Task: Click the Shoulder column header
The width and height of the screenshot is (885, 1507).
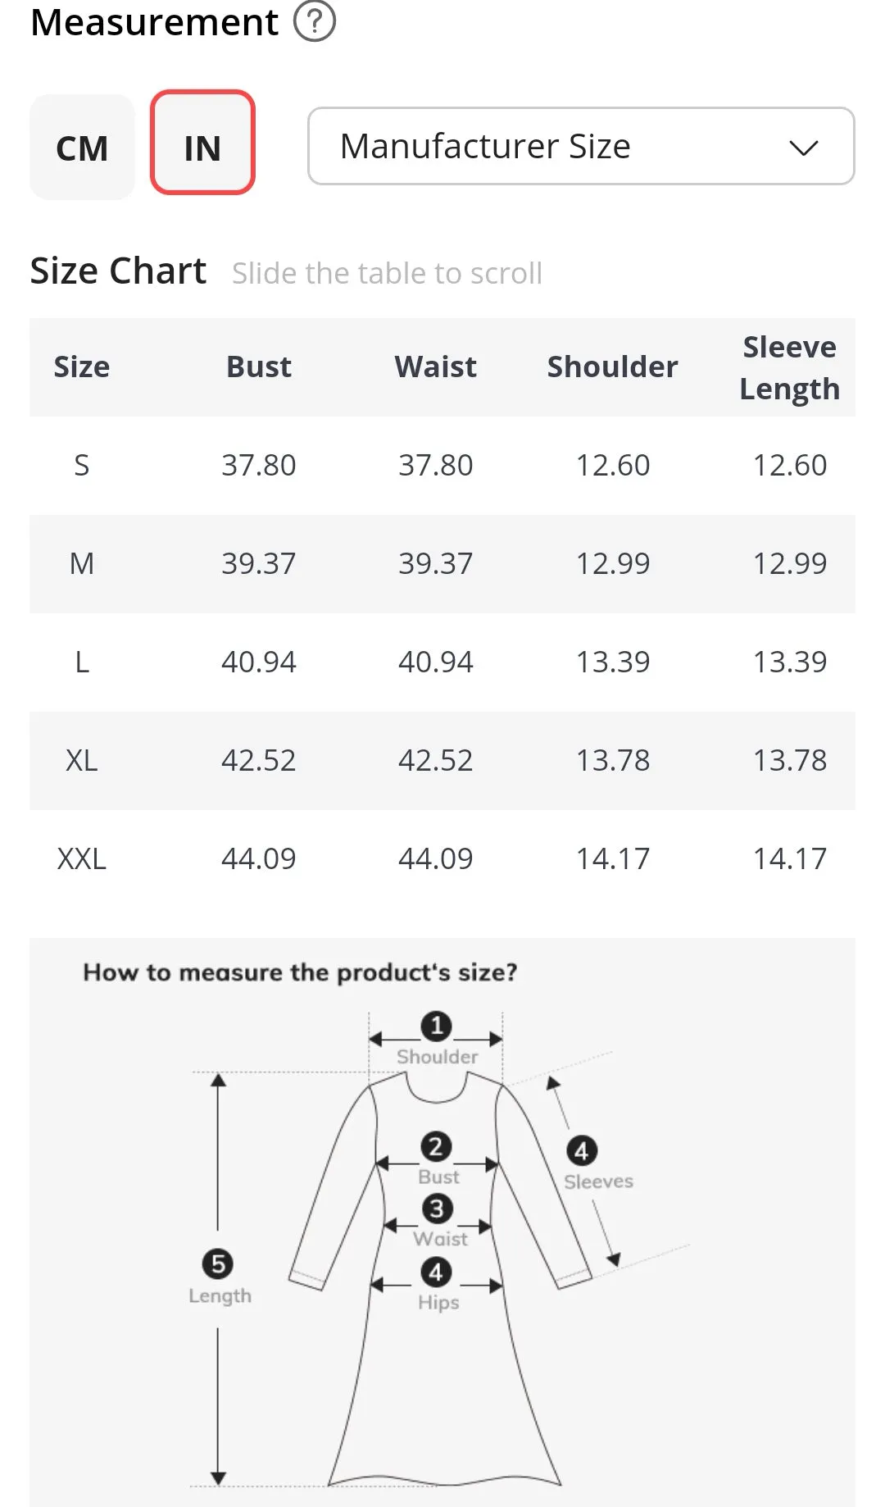Action: pos(613,367)
